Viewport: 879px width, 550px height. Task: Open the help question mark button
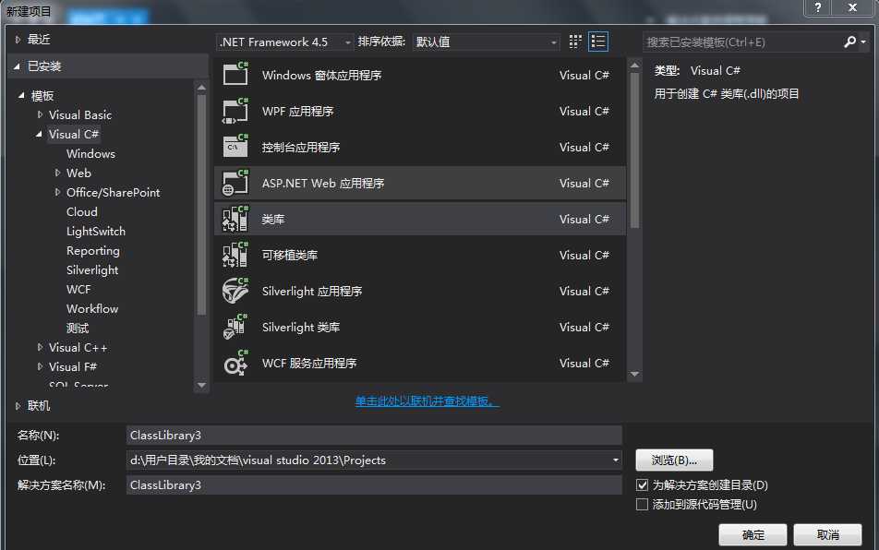818,7
